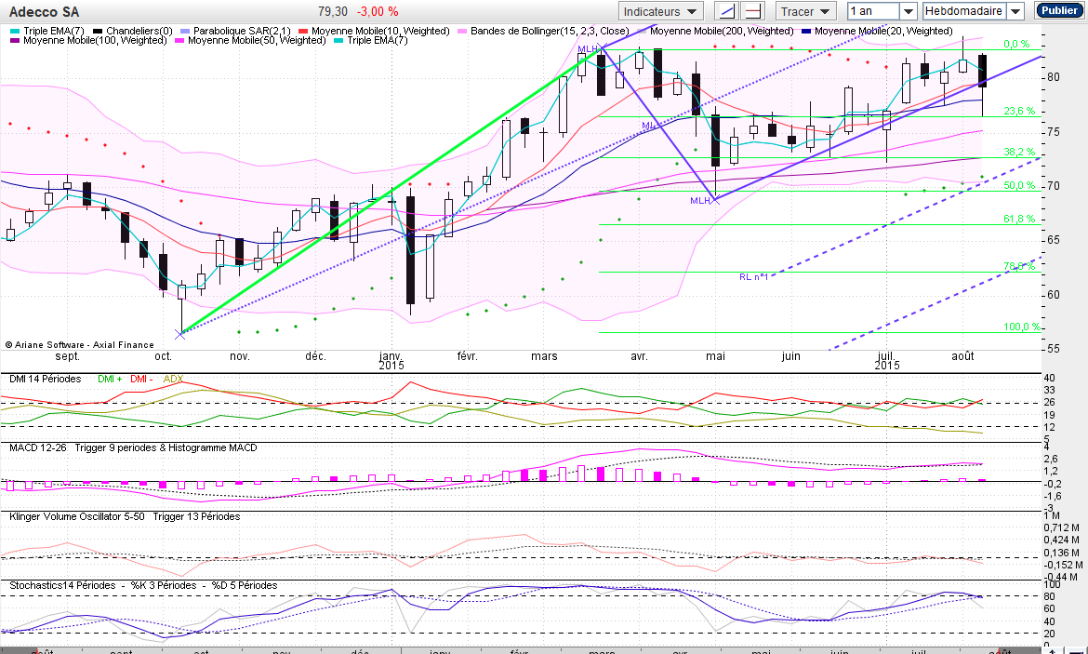Click the 50,0 % Fibonacci level label
Viewport: 1088px width, 654px height.
click(1019, 185)
